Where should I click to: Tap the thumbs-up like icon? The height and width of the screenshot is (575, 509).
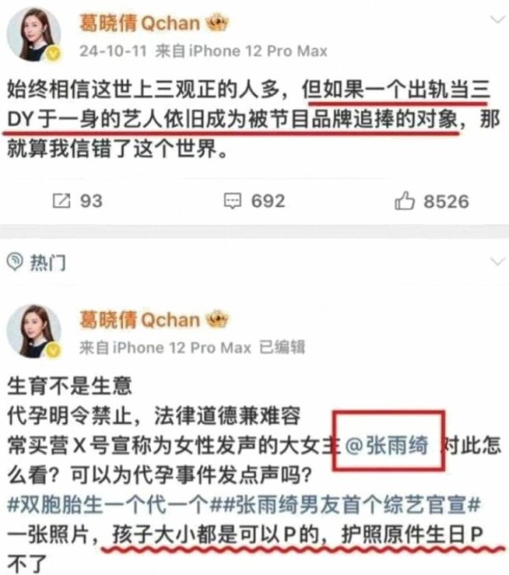[404, 200]
